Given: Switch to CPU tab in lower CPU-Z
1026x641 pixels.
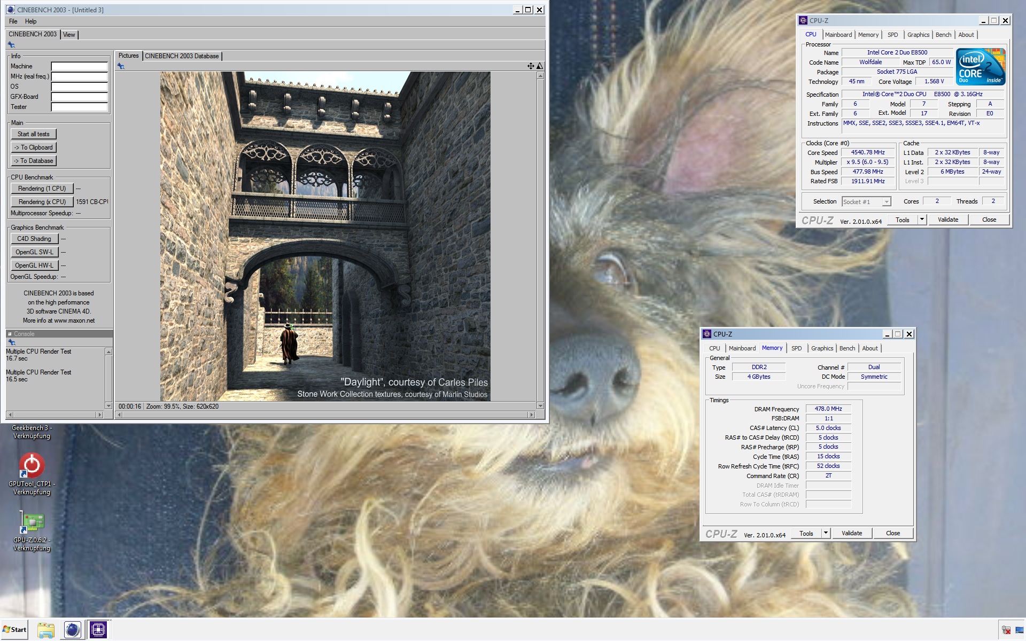Looking at the screenshot, I should click(x=714, y=348).
